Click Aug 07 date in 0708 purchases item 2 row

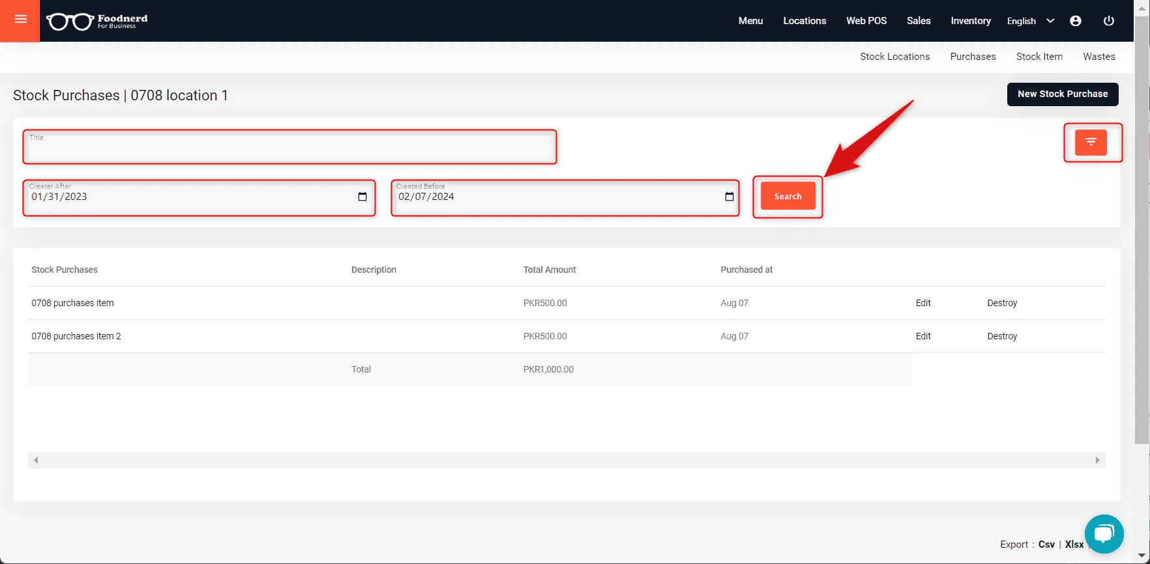coord(734,336)
